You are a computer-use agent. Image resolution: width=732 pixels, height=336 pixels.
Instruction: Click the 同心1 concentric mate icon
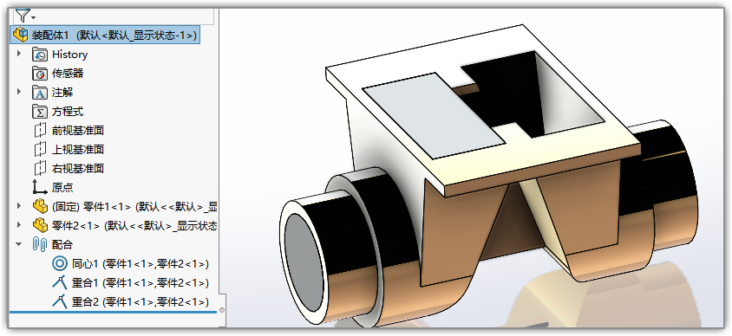(x=59, y=264)
